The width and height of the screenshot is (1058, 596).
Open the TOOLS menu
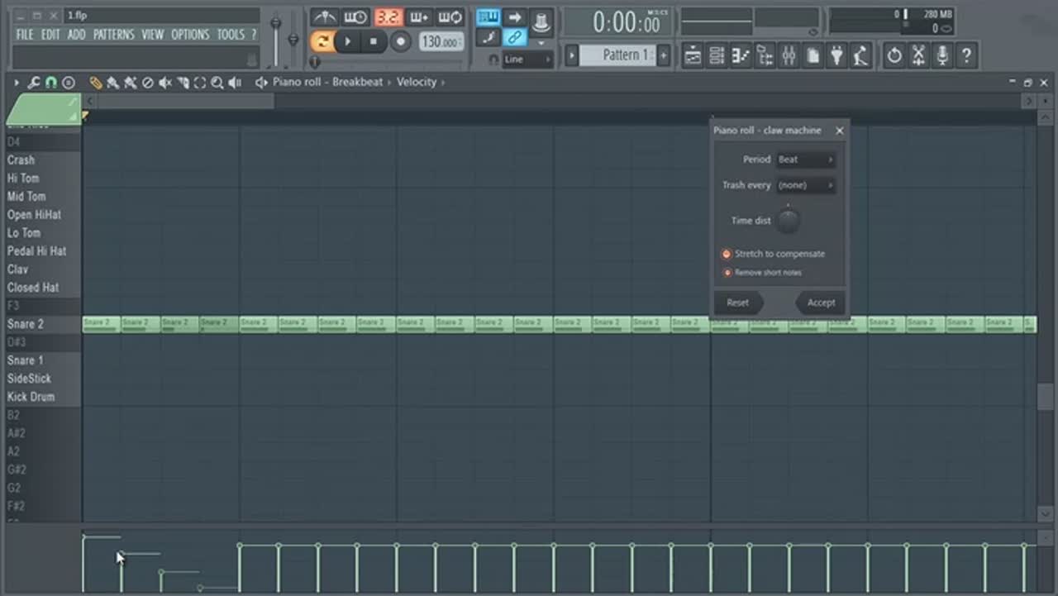[x=231, y=35]
